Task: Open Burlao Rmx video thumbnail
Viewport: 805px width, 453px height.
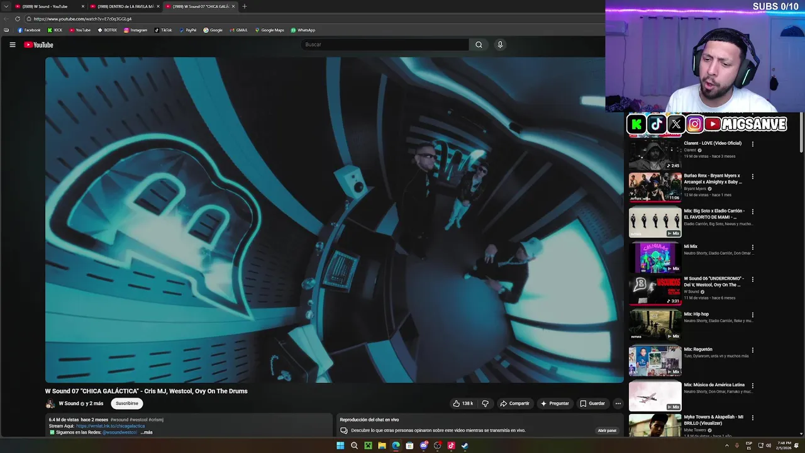Action: tap(655, 187)
